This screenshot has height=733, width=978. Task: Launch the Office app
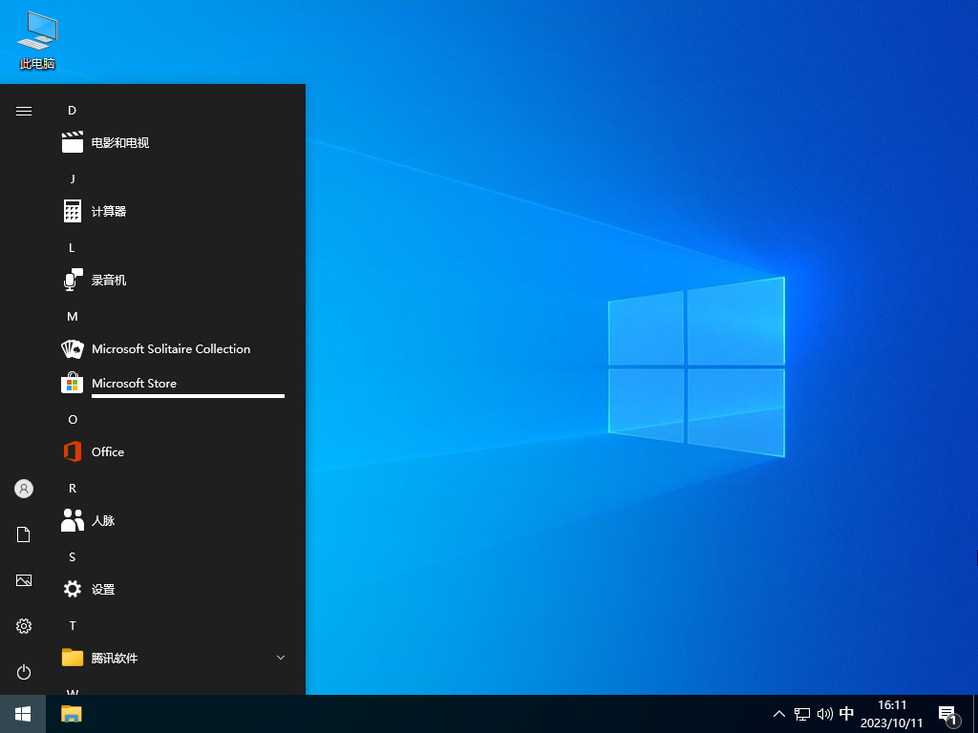point(107,451)
